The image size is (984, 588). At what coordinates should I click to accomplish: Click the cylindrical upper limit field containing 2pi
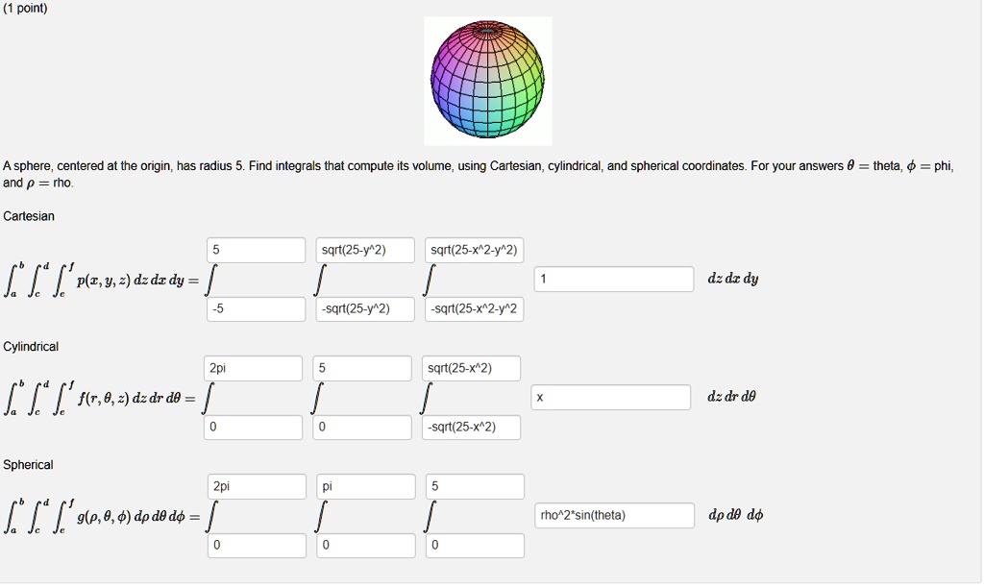[x=253, y=368]
